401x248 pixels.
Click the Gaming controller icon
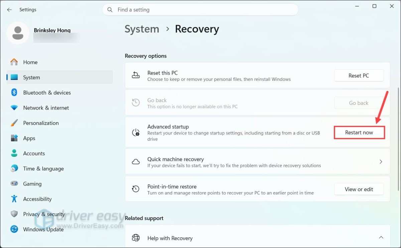point(14,183)
